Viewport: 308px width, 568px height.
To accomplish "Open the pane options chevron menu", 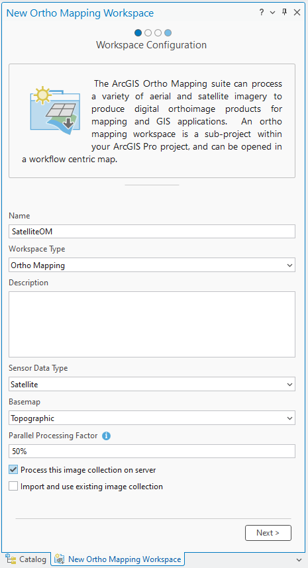I will pyautogui.click(x=273, y=13).
